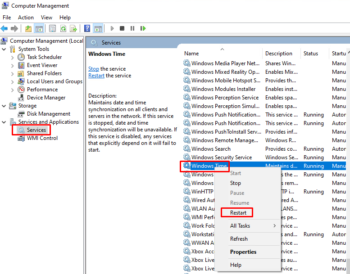
Task: Sort by the Description column header
Action: [x=281, y=54]
